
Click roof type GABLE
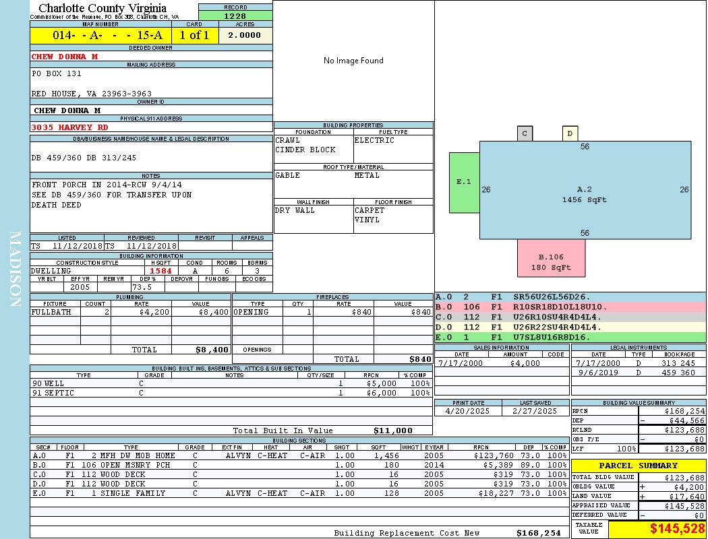click(x=288, y=175)
